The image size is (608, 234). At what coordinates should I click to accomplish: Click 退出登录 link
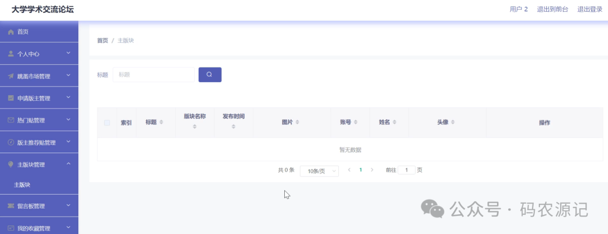(590, 10)
